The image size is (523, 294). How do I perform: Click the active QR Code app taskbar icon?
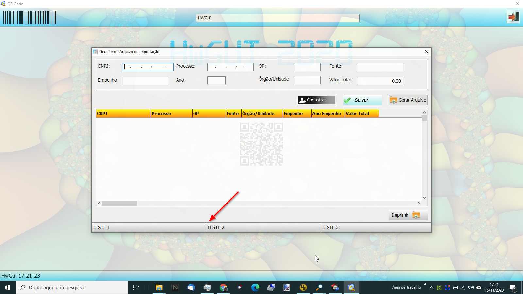pos(351,287)
